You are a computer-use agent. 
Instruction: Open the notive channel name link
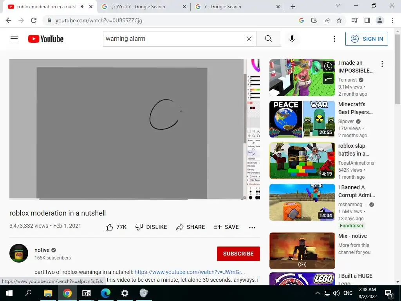42,250
